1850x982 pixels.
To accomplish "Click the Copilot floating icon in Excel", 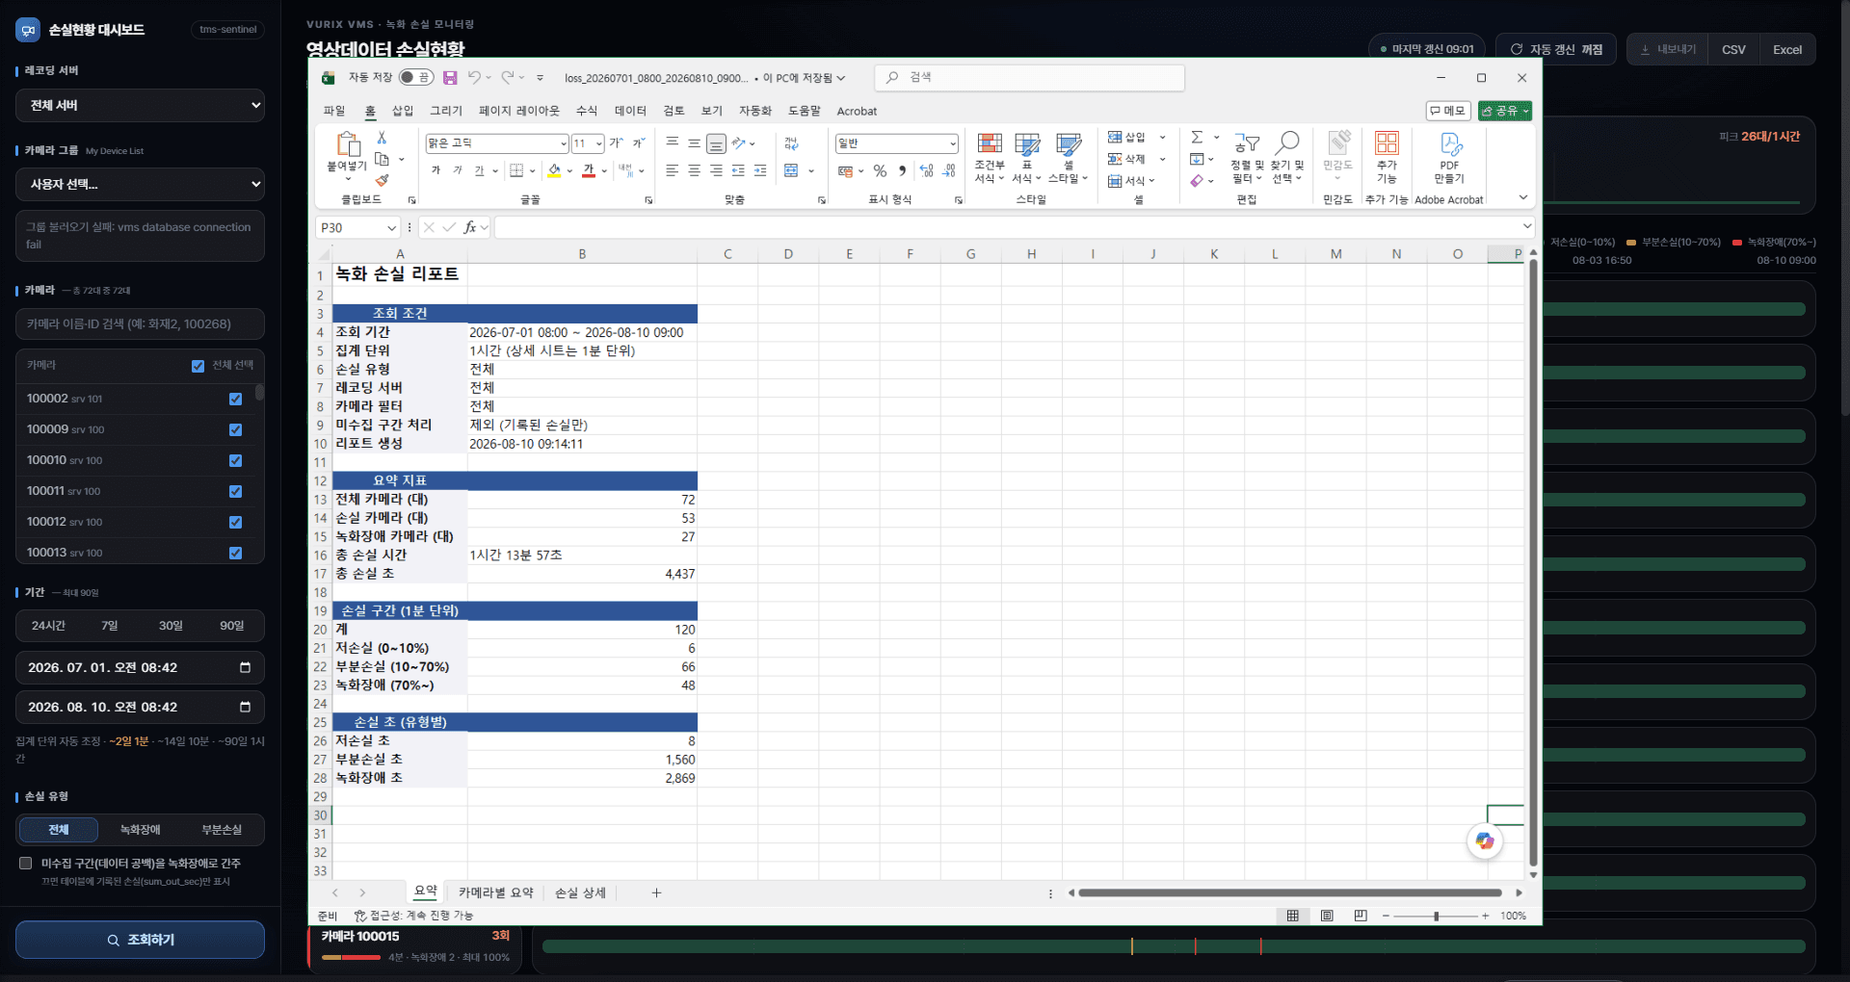I will pyautogui.click(x=1485, y=840).
